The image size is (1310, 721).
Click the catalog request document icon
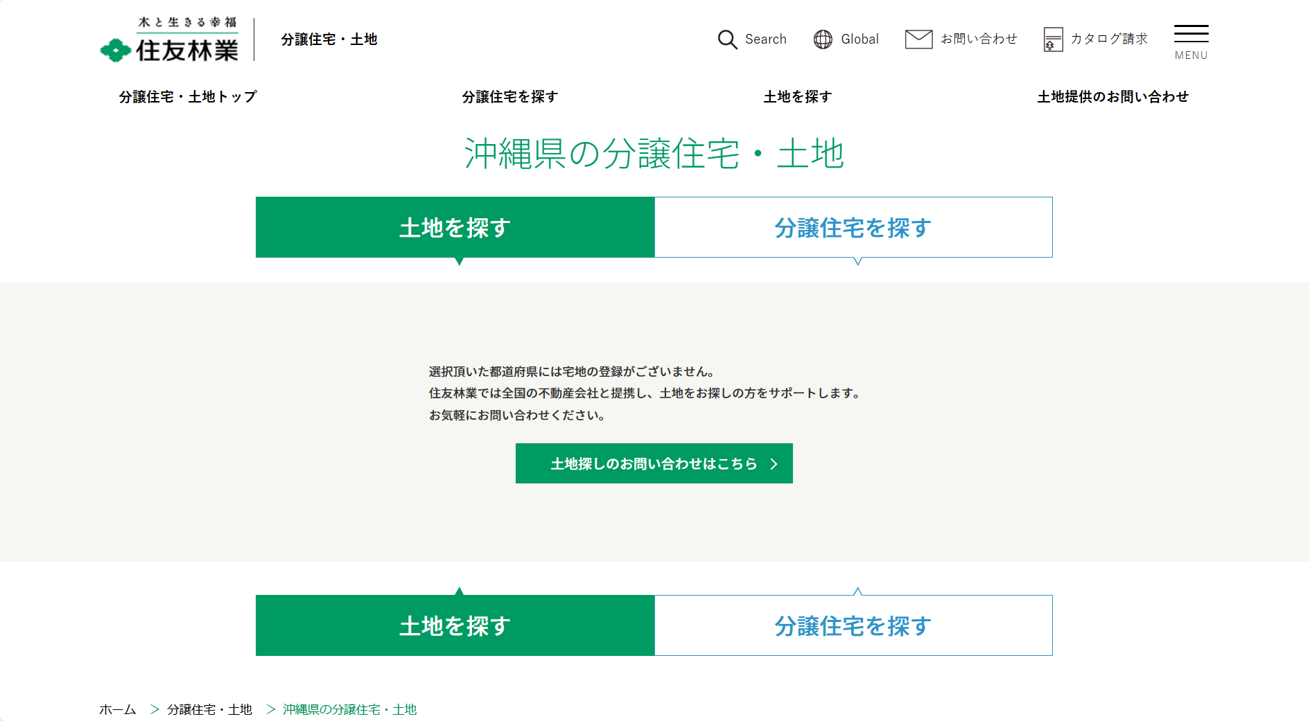pyautogui.click(x=1053, y=39)
